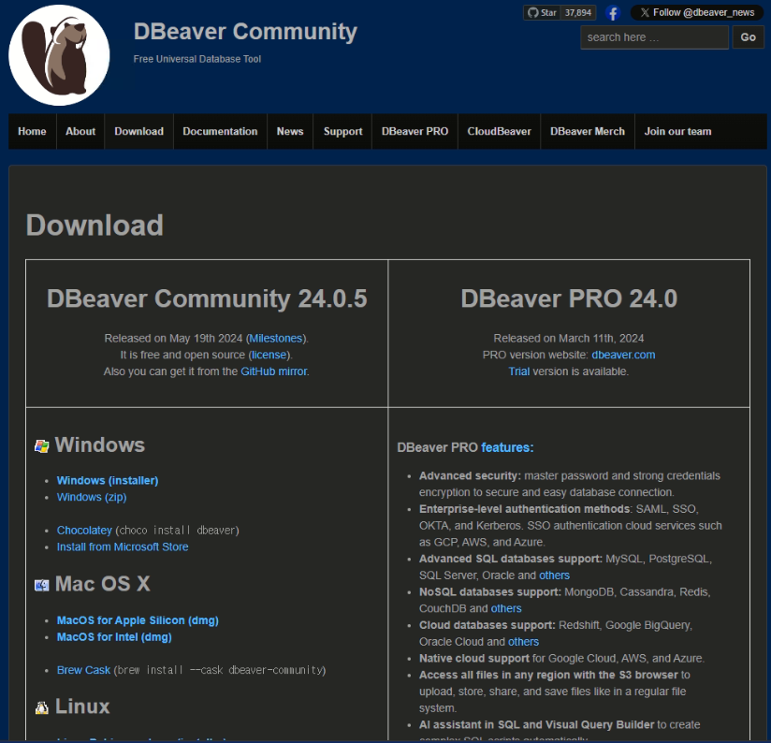Click the DBeaver Community 24.0.5 heading
This screenshot has width=771, height=743.
[207, 299]
